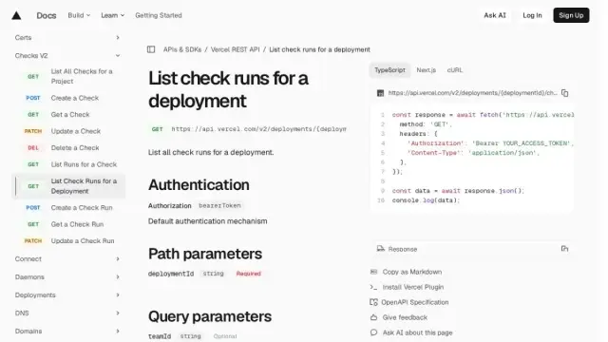
Task: Click Docs in the top navigation
Action: [47, 15]
